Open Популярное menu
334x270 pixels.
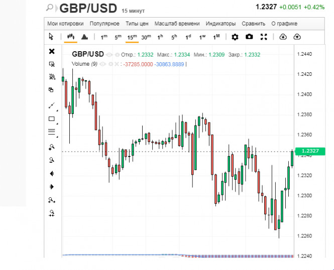tap(104, 24)
